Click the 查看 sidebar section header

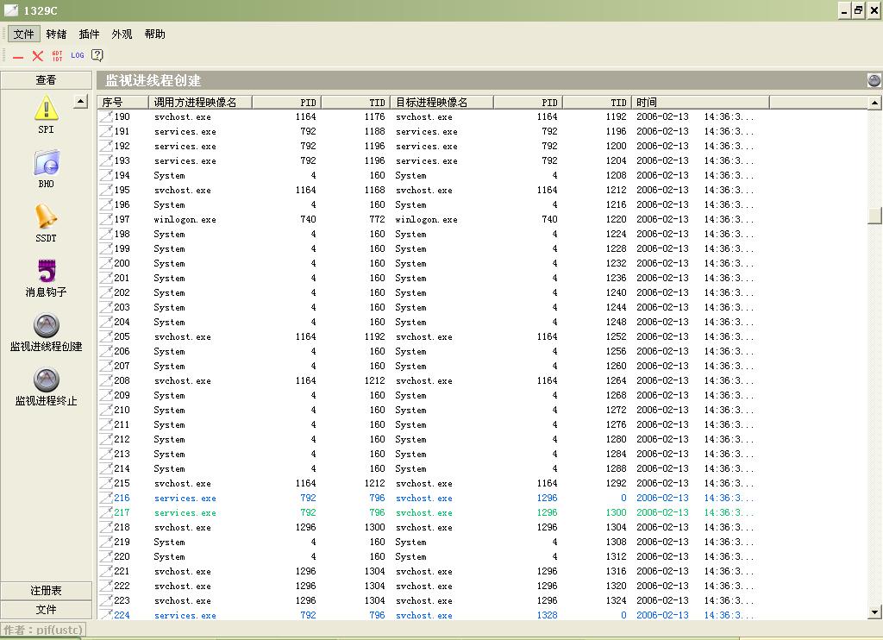point(46,80)
